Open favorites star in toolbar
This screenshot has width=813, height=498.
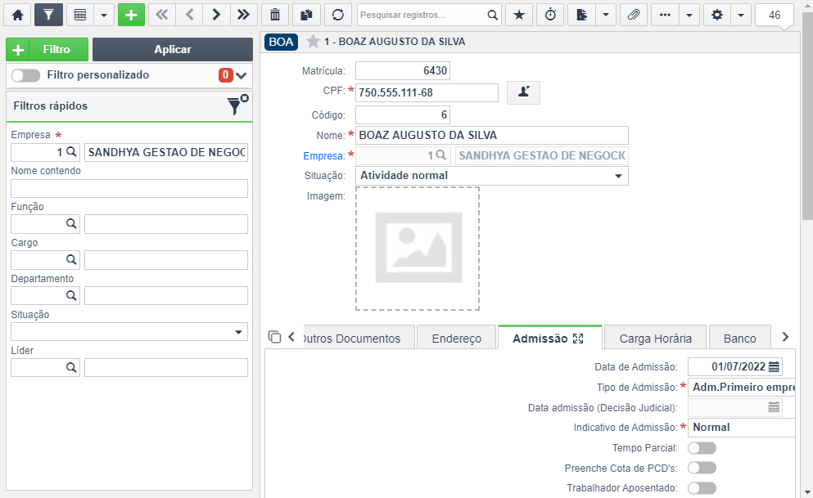(x=519, y=15)
